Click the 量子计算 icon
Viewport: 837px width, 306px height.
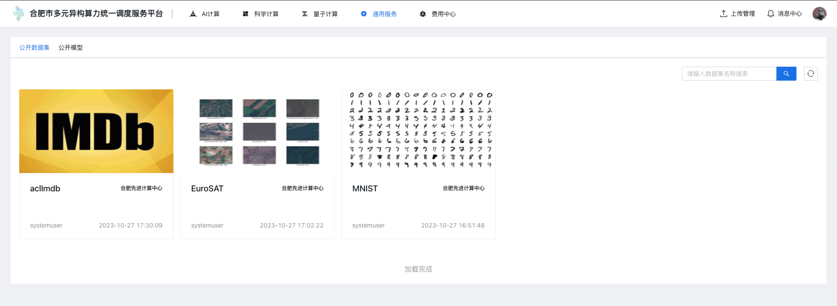point(305,14)
